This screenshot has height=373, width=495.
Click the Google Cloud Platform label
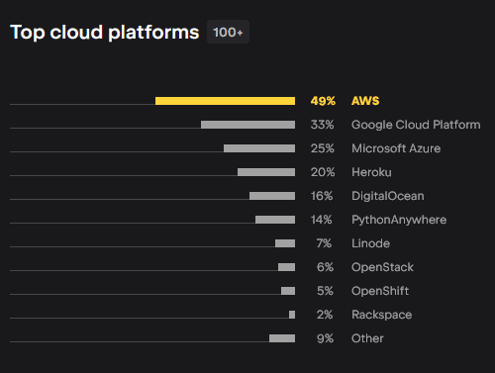[x=416, y=125]
